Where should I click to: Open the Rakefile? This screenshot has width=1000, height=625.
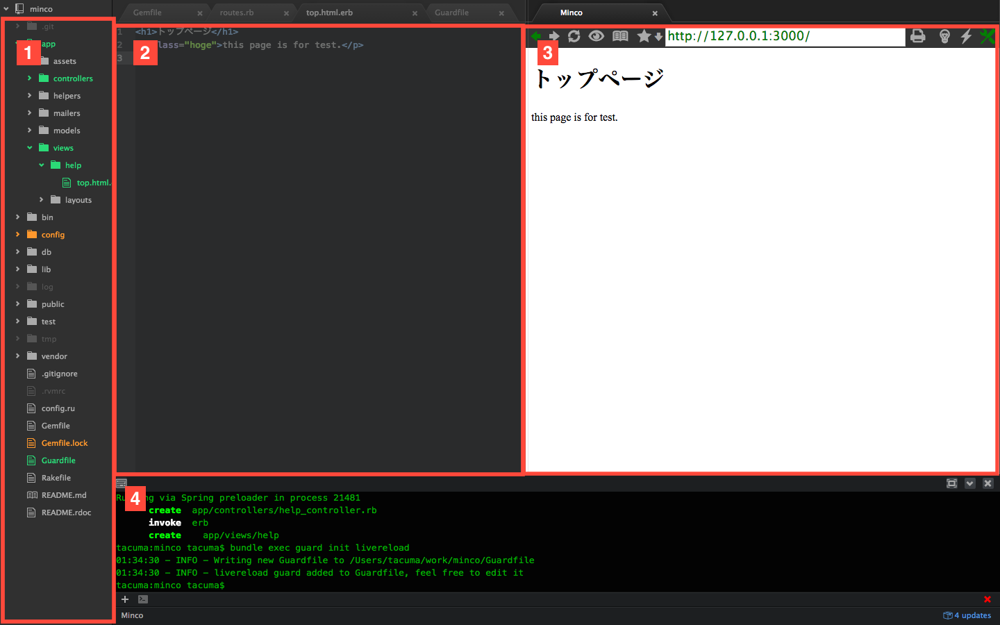(x=49, y=478)
